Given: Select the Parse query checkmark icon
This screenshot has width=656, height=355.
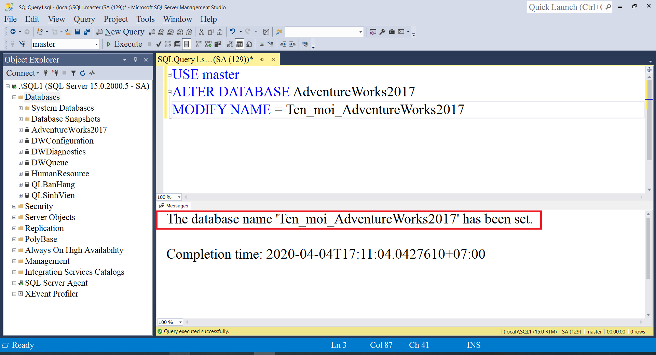Looking at the screenshot, I should coord(158,44).
